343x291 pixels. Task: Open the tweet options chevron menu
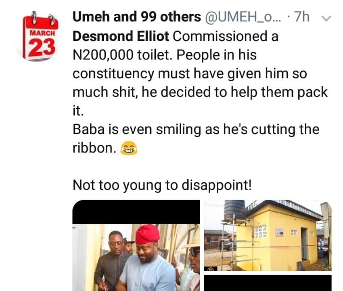[x=327, y=18]
